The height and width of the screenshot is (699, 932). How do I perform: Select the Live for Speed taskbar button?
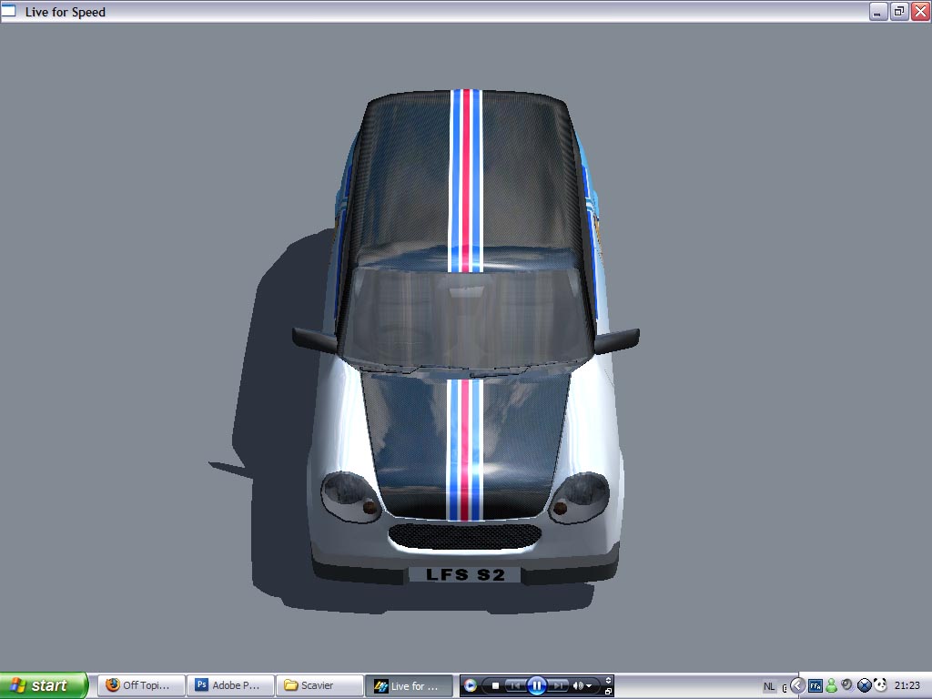tap(409, 685)
